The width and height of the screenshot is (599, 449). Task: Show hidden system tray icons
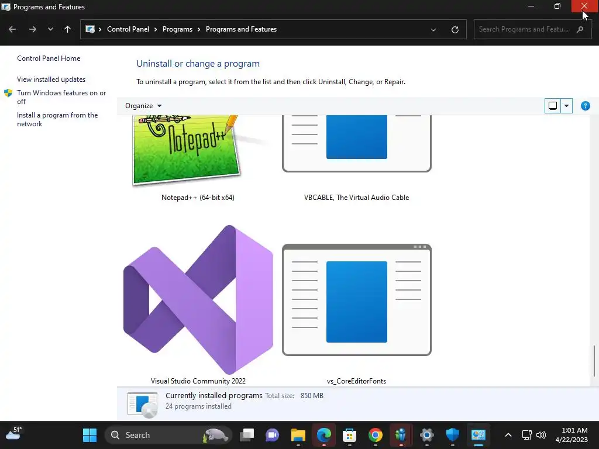pos(508,435)
